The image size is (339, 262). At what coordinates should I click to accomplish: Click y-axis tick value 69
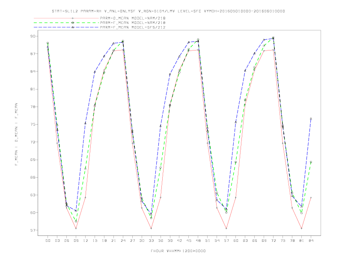[x=33, y=160]
